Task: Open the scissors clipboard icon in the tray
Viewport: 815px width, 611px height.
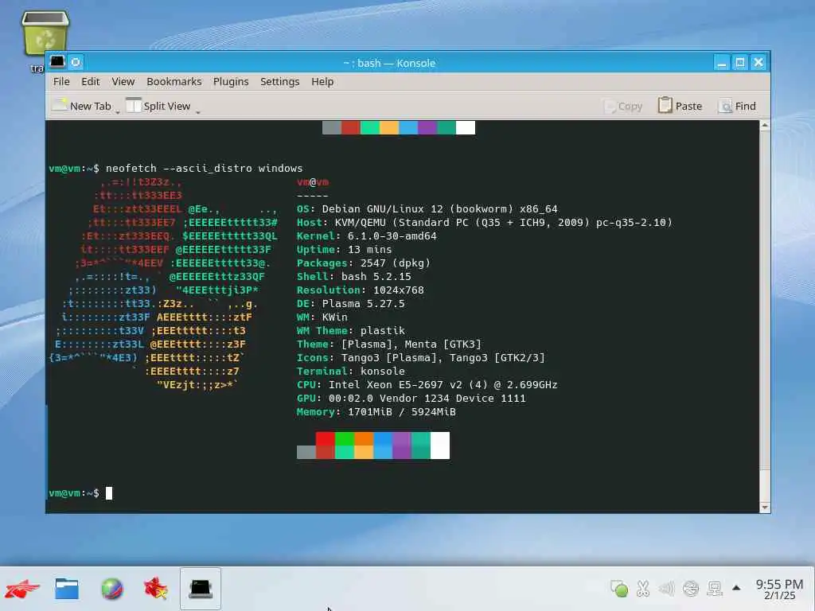Action: point(643,588)
